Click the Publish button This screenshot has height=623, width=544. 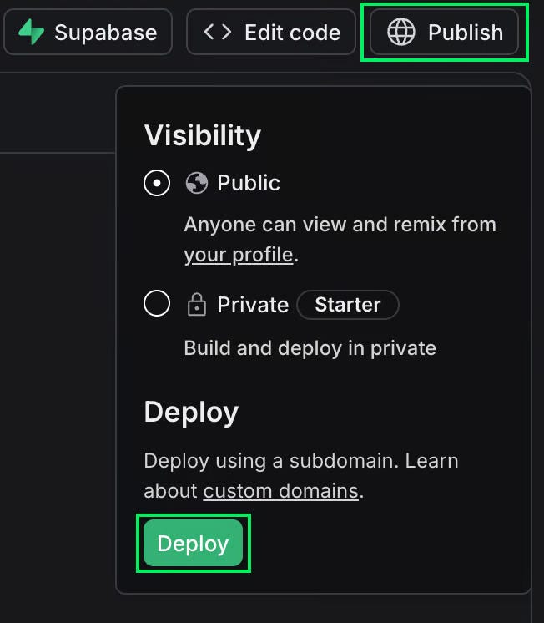(445, 33)
